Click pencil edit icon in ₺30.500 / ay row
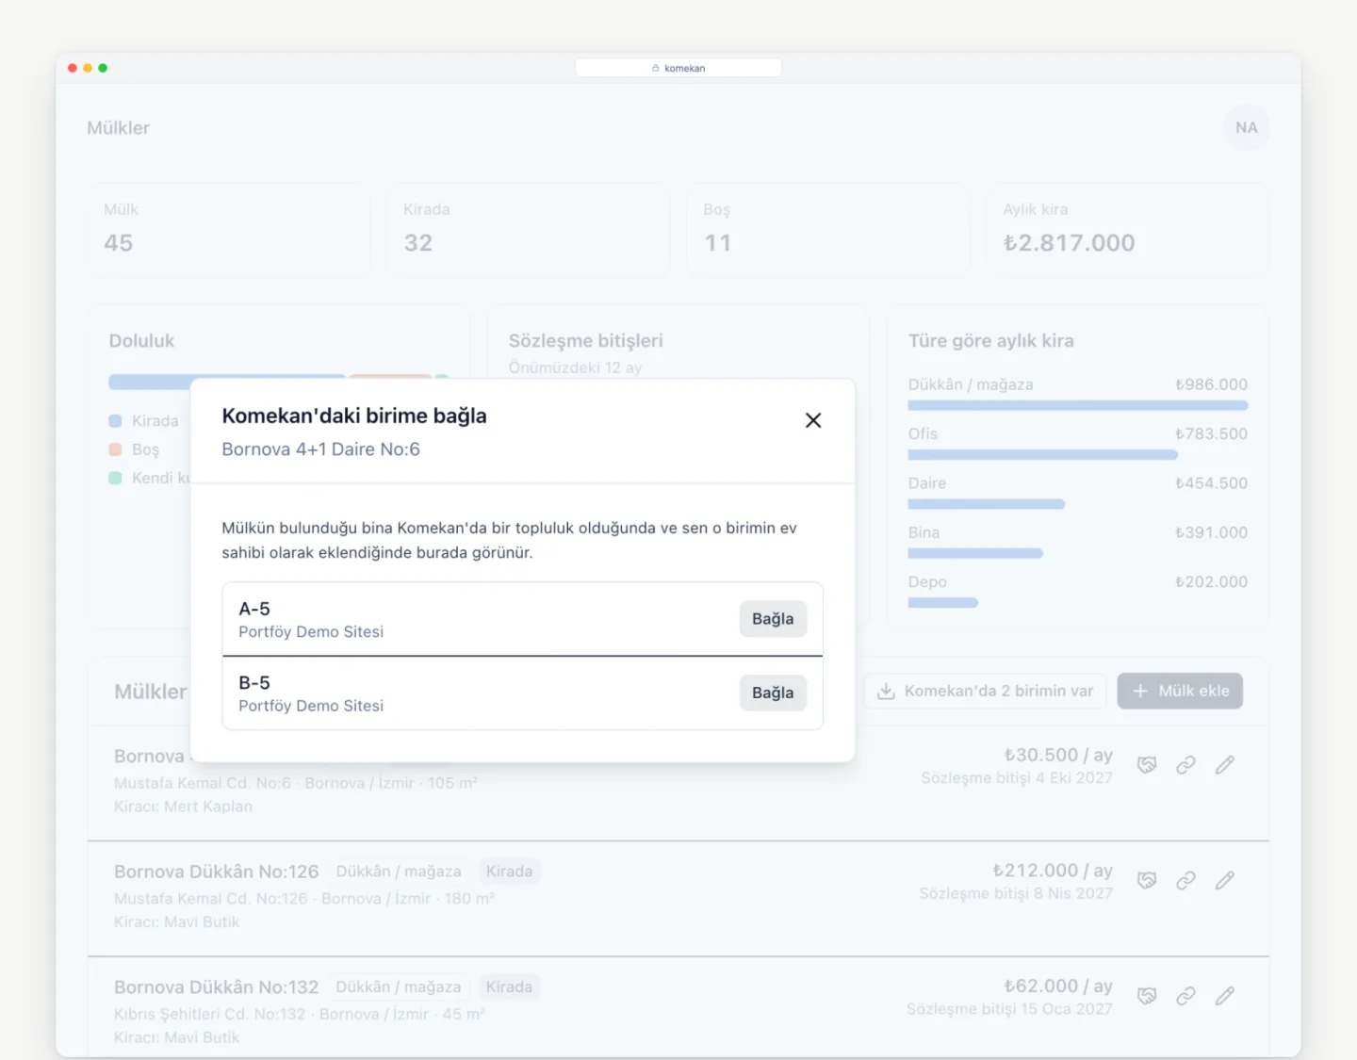Viewport: 1357px width, 1060px height. (1224, 765)
